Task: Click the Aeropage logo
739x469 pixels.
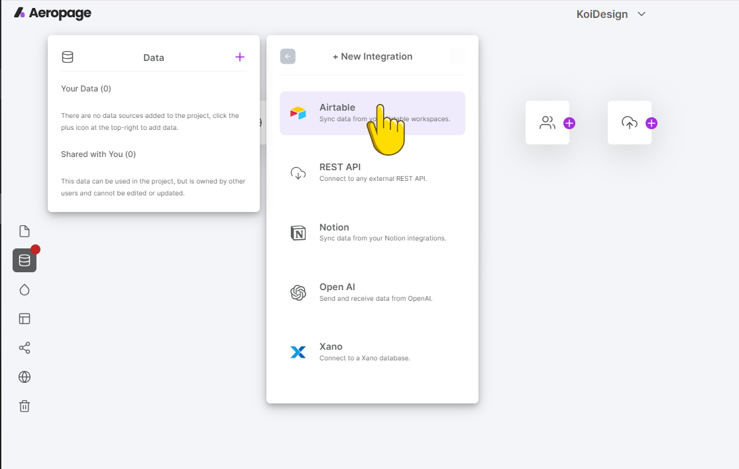Action: (52, 13)
